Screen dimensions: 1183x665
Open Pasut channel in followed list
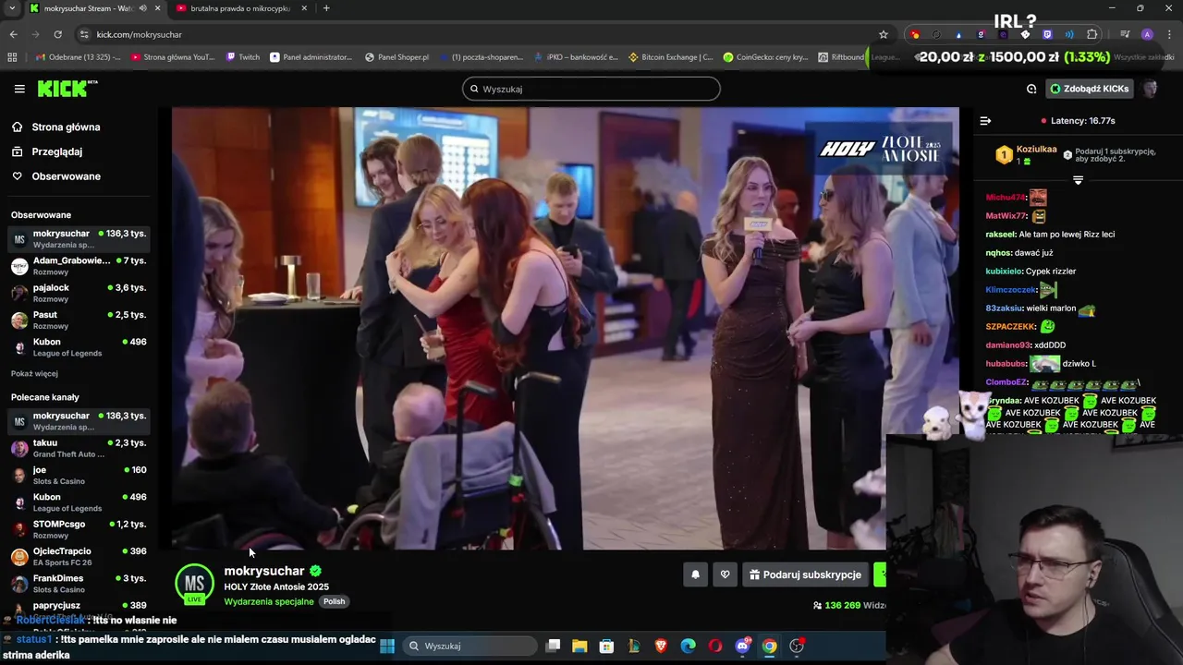(x=79, y=320)
